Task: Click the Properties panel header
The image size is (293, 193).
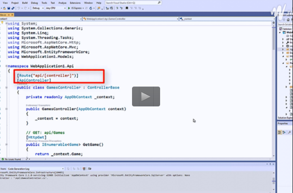Action: coord(283,123)
